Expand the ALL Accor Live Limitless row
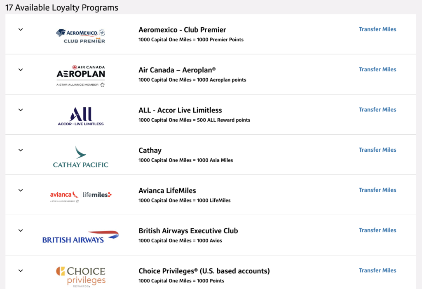The height and width of the screenshot is (289, 422). [x=21, y=110]
